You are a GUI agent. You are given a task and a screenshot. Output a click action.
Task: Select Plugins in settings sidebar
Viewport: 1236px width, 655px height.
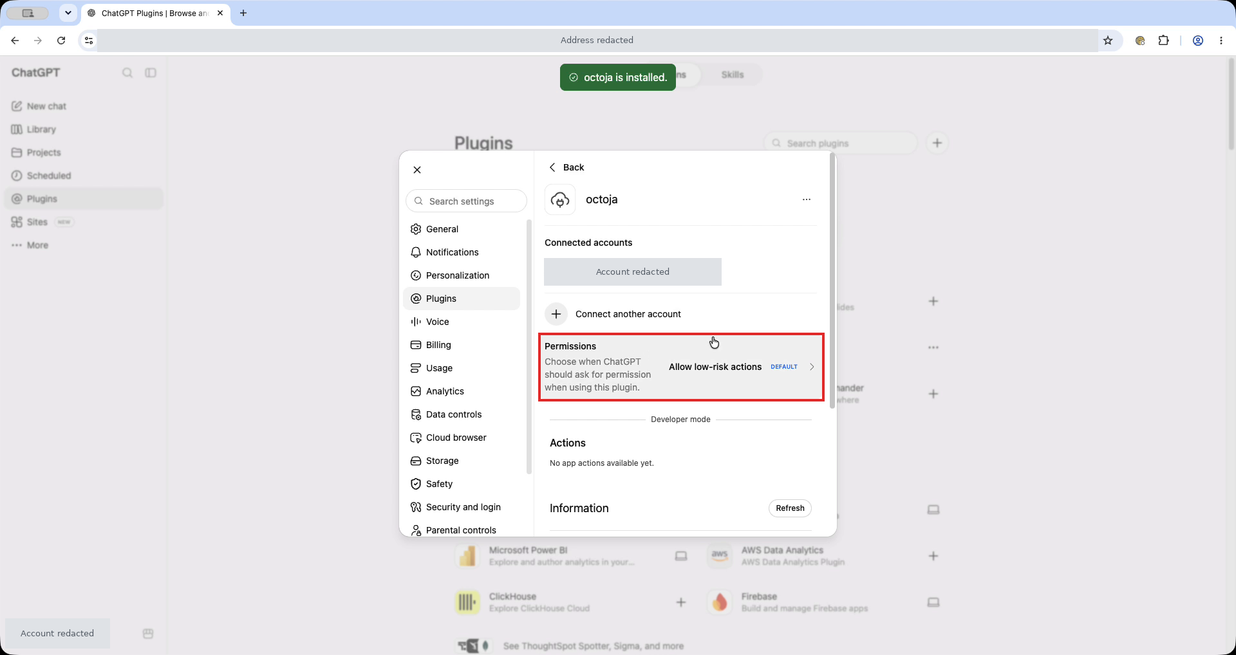click(462, 299)
